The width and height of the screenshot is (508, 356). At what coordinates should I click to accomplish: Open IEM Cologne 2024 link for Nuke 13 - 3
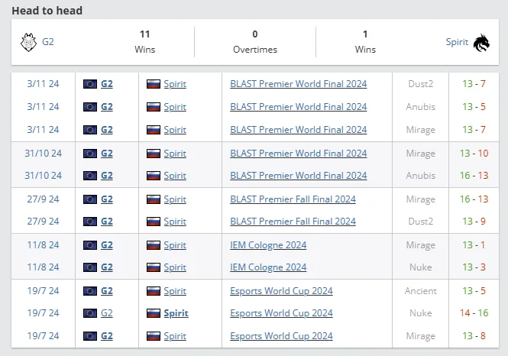click(268, 267)
